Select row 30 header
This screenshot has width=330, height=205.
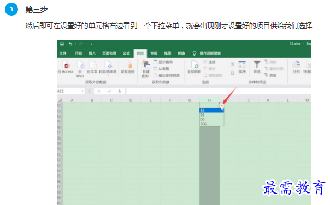pos(59,149)
